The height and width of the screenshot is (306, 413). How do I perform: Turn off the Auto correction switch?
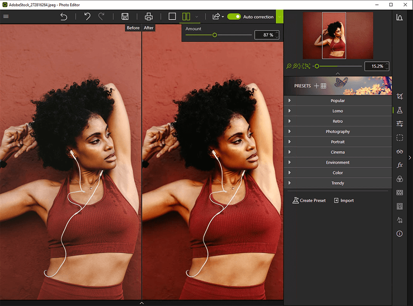[x=234, y=17]
